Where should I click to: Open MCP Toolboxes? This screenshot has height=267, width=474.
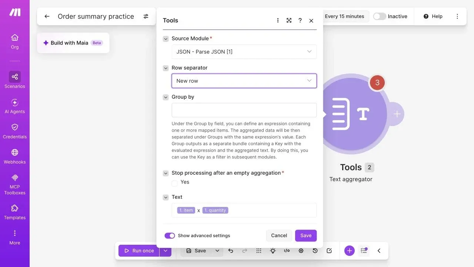pos(15,184)
